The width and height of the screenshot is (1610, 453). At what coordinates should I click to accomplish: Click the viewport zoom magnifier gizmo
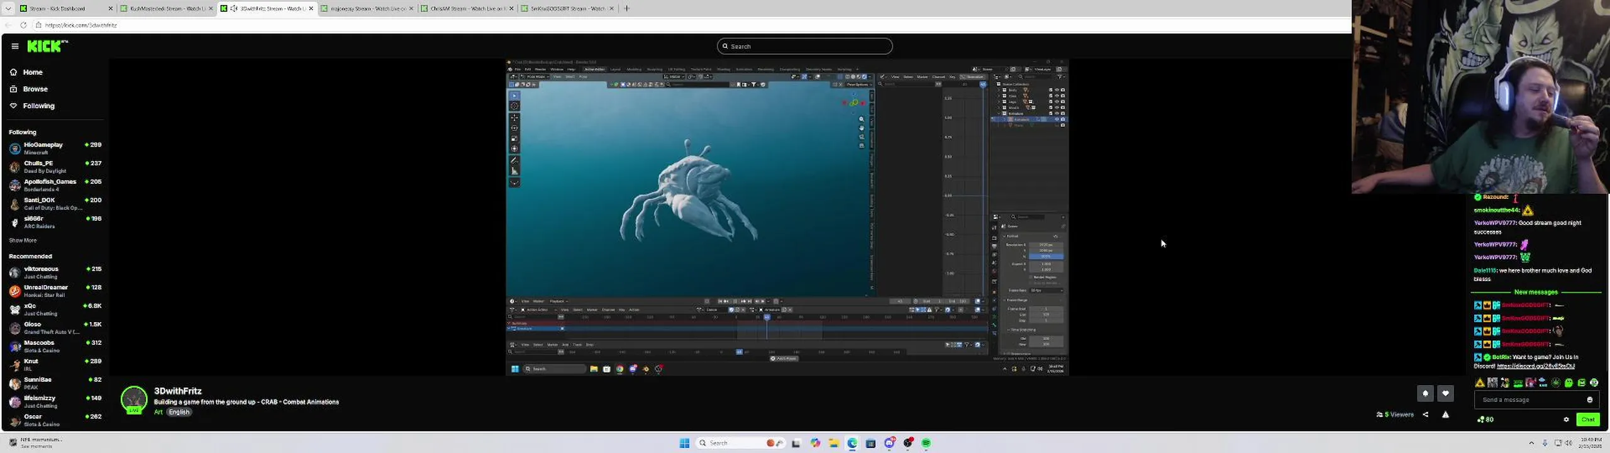point(862,119)
